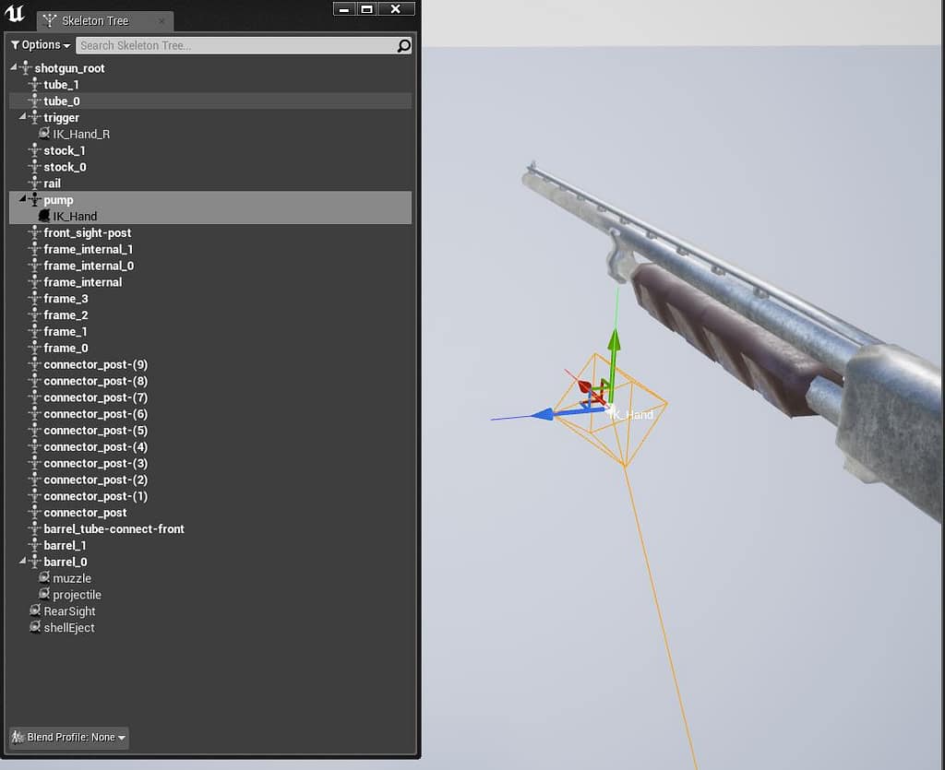
Task: Select the frame_internal_1 bone
Action: tap(88, 249)
